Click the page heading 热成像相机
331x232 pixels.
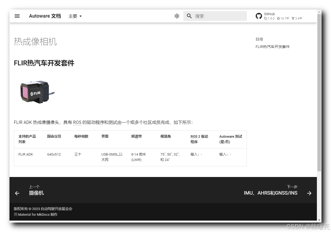coord(35,42)
